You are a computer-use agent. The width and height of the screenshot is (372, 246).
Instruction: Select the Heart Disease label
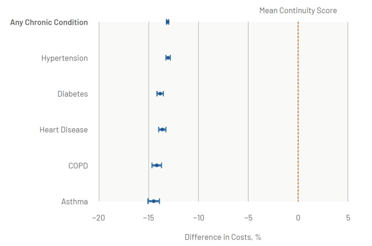64,130
